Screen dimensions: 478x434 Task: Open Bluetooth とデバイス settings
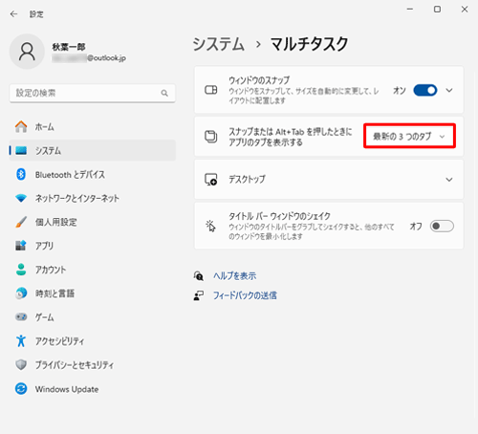[93, 174]
